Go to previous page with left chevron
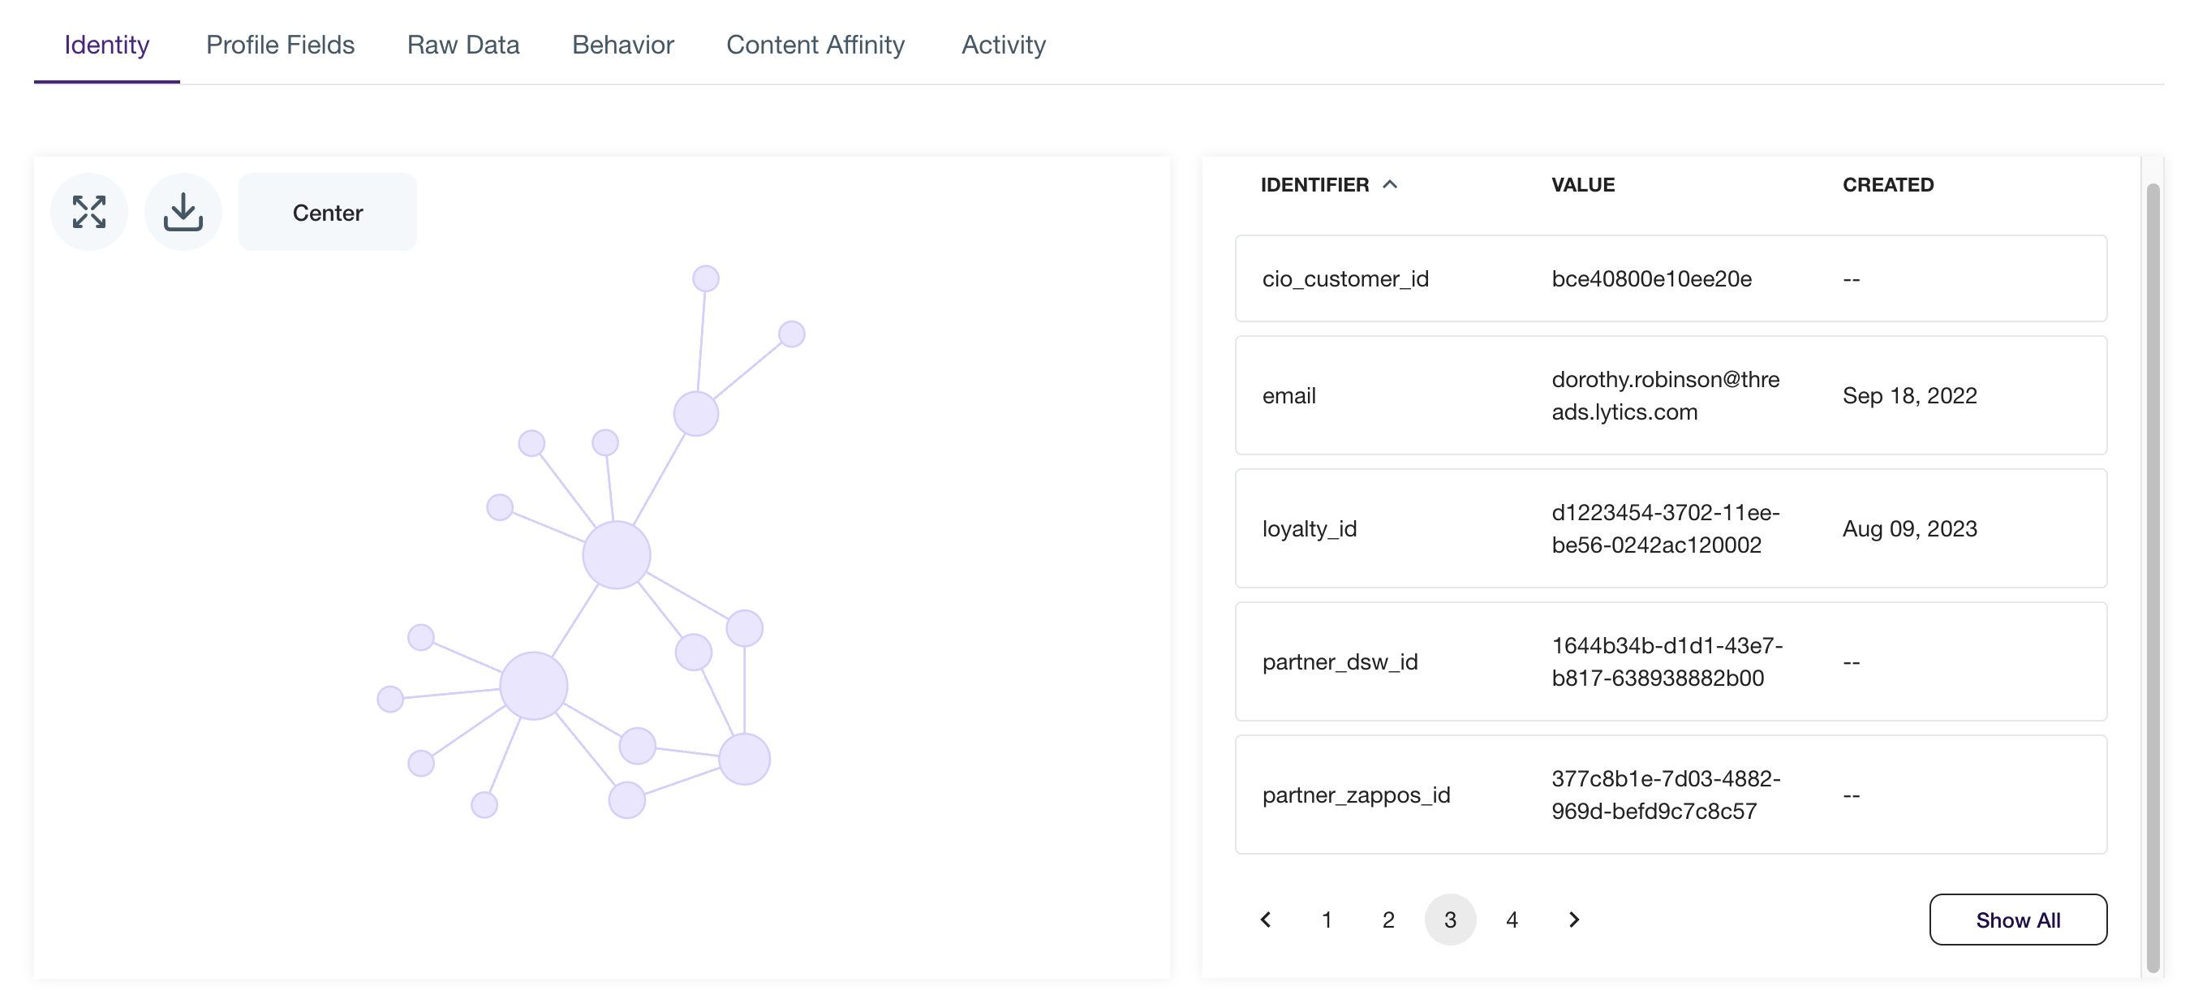 pyautogui.click(x=1266, y=920)
